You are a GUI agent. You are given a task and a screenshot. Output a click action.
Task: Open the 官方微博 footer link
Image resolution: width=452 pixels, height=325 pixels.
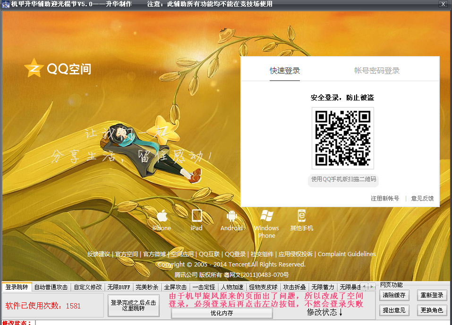(x=154, y=254)
